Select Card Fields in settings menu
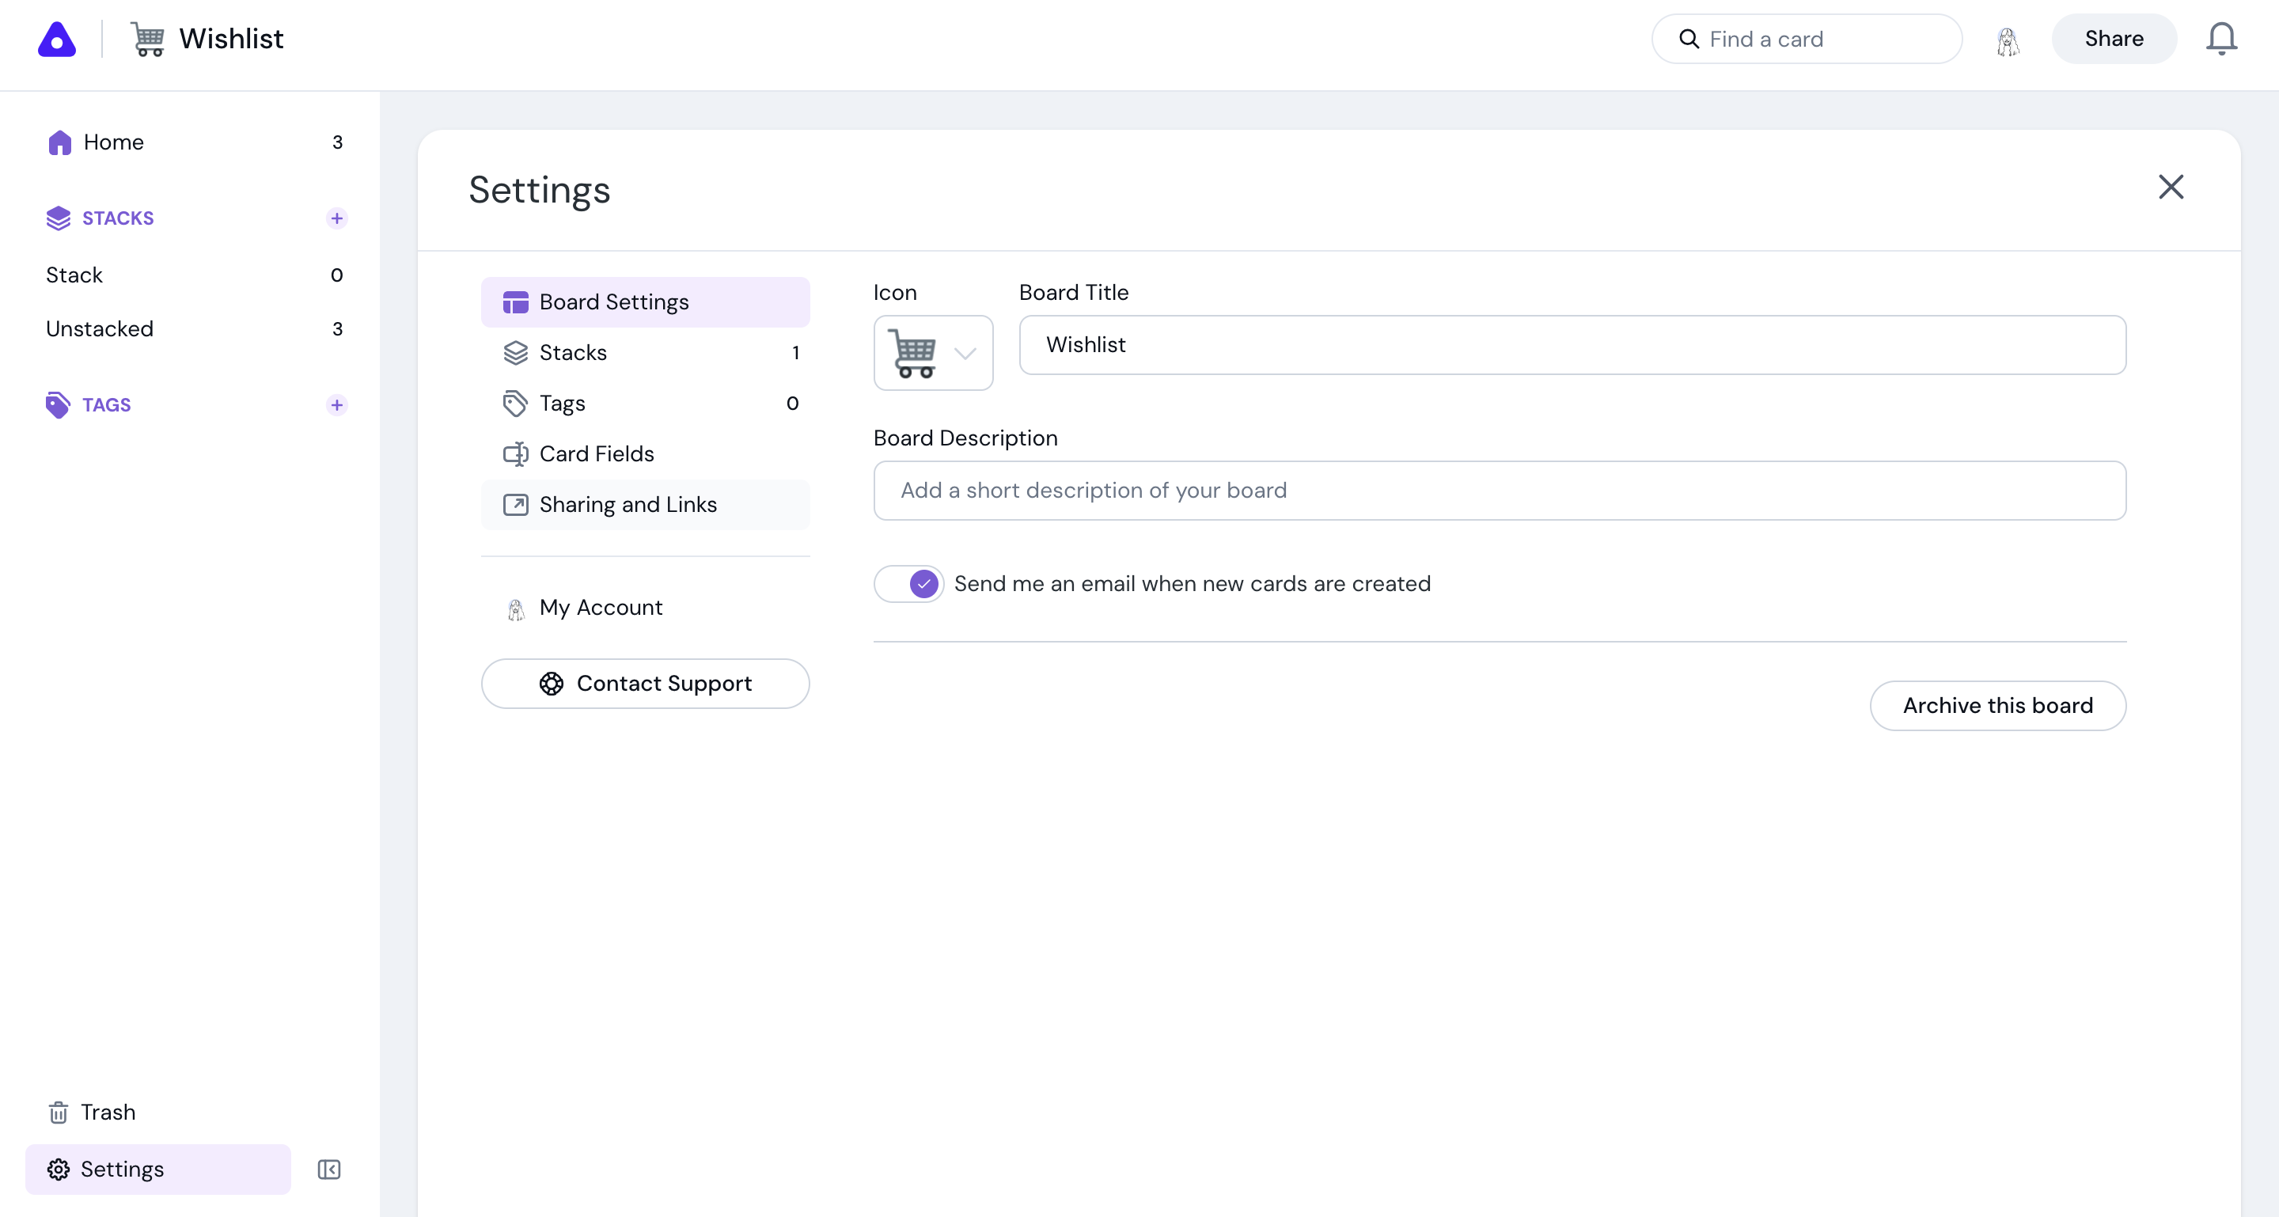Image resolution: width=2279 pixels, height=1217 pixels. [x=597, y=453]
